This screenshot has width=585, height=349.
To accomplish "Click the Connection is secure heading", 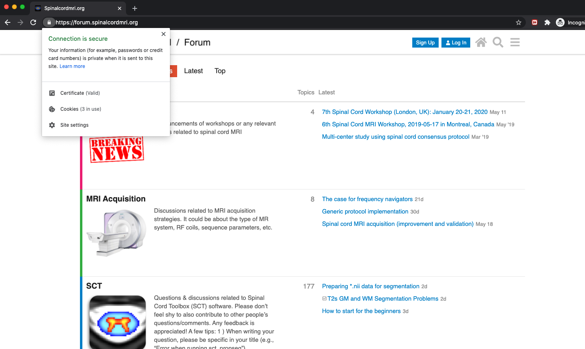I will coord(78,39).
